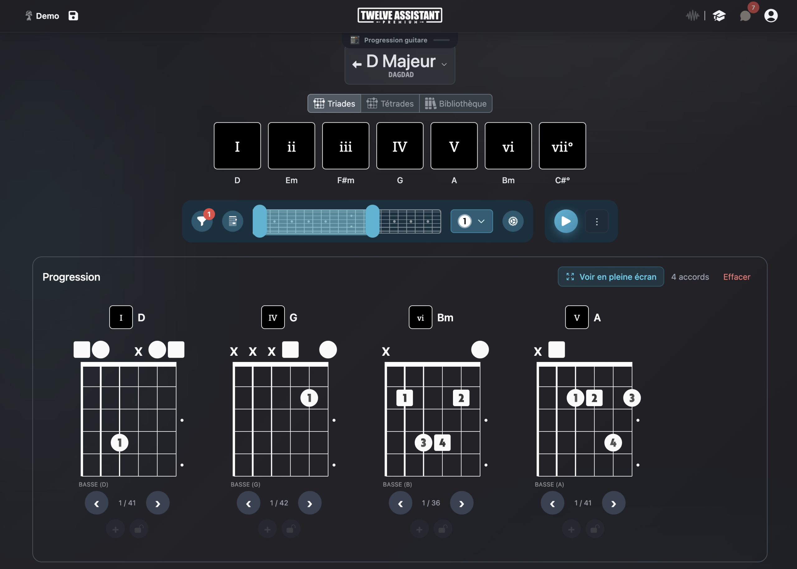The image size is (797, 569).
Task: Click the Twelve Assistant Premium logo
Action: click(x=400, y=16)
